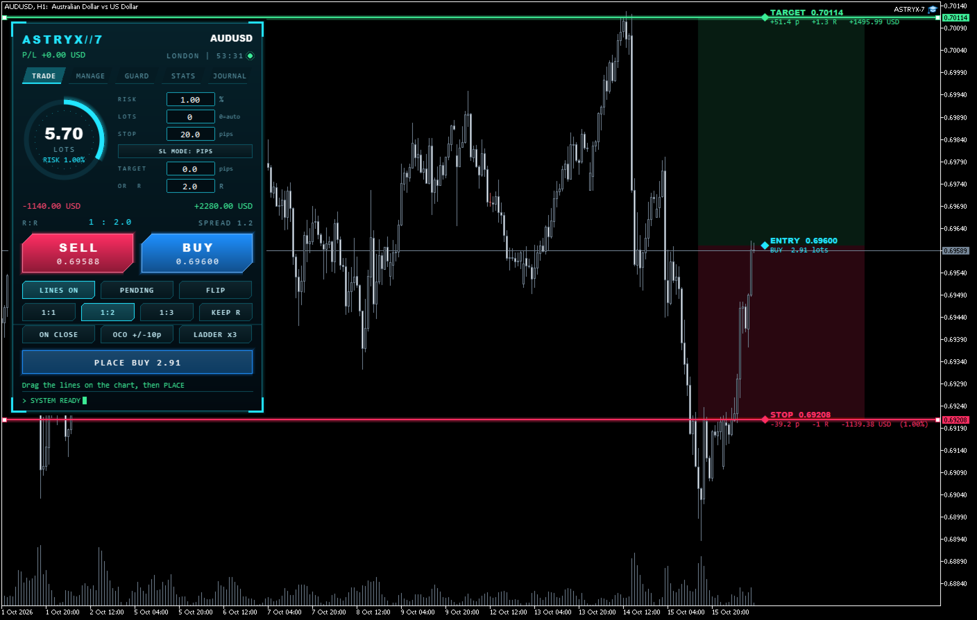The image size is (977, 620).
Task: Enable the KEEP R toggle
Action: pyautogui.click(x=226, y=313)
